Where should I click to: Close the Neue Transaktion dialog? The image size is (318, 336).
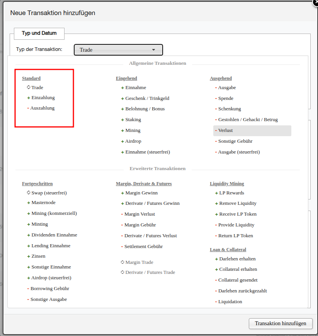(x=315, y=2)
